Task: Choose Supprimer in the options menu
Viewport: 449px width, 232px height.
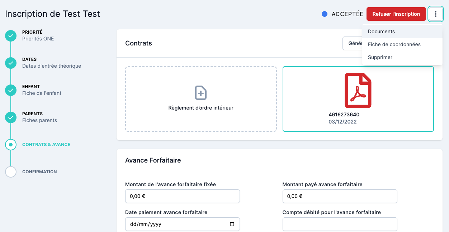Action: (x=380, y=57)
